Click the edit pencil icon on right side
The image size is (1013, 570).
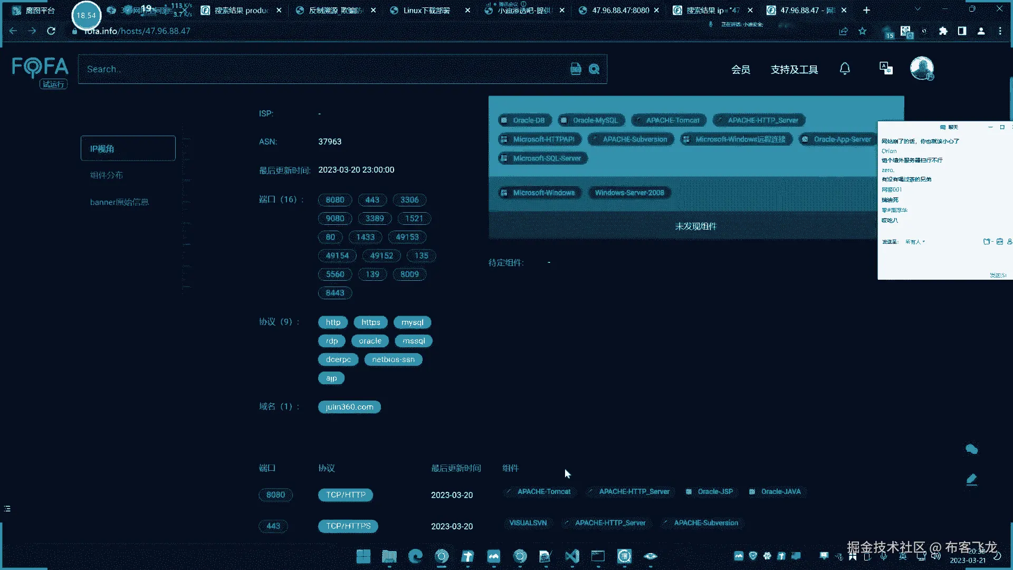click(971, 479)
